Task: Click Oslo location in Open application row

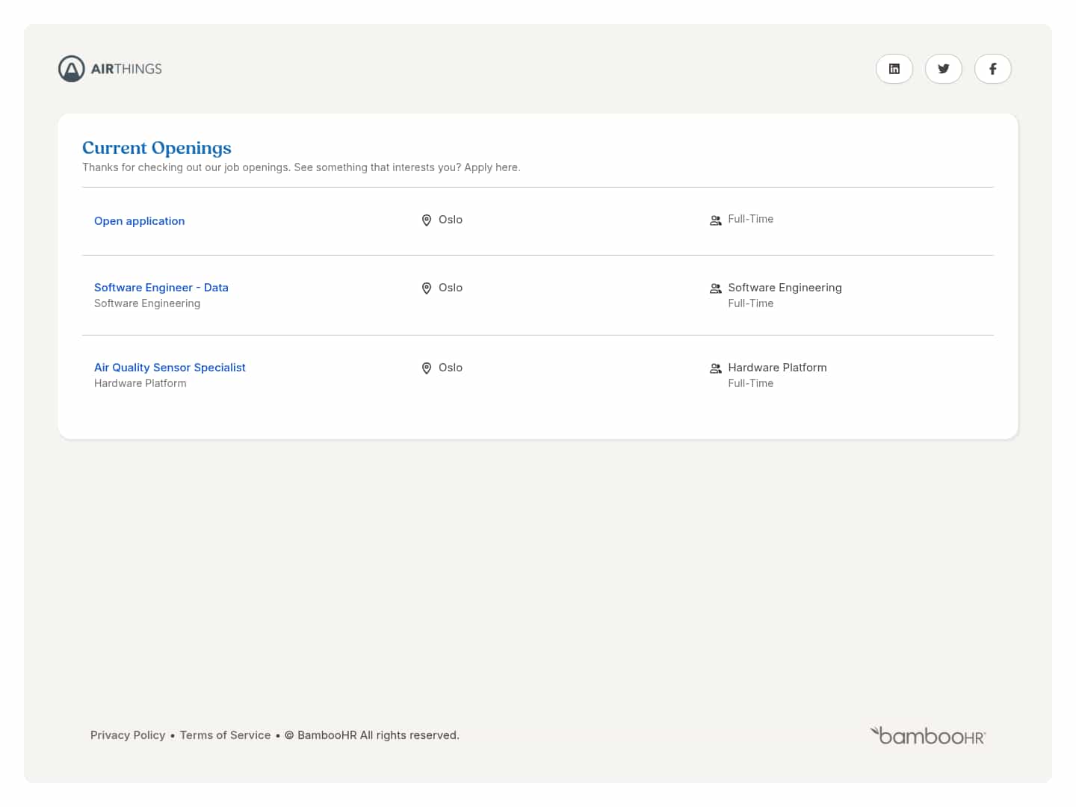Action: click(451, 220)
